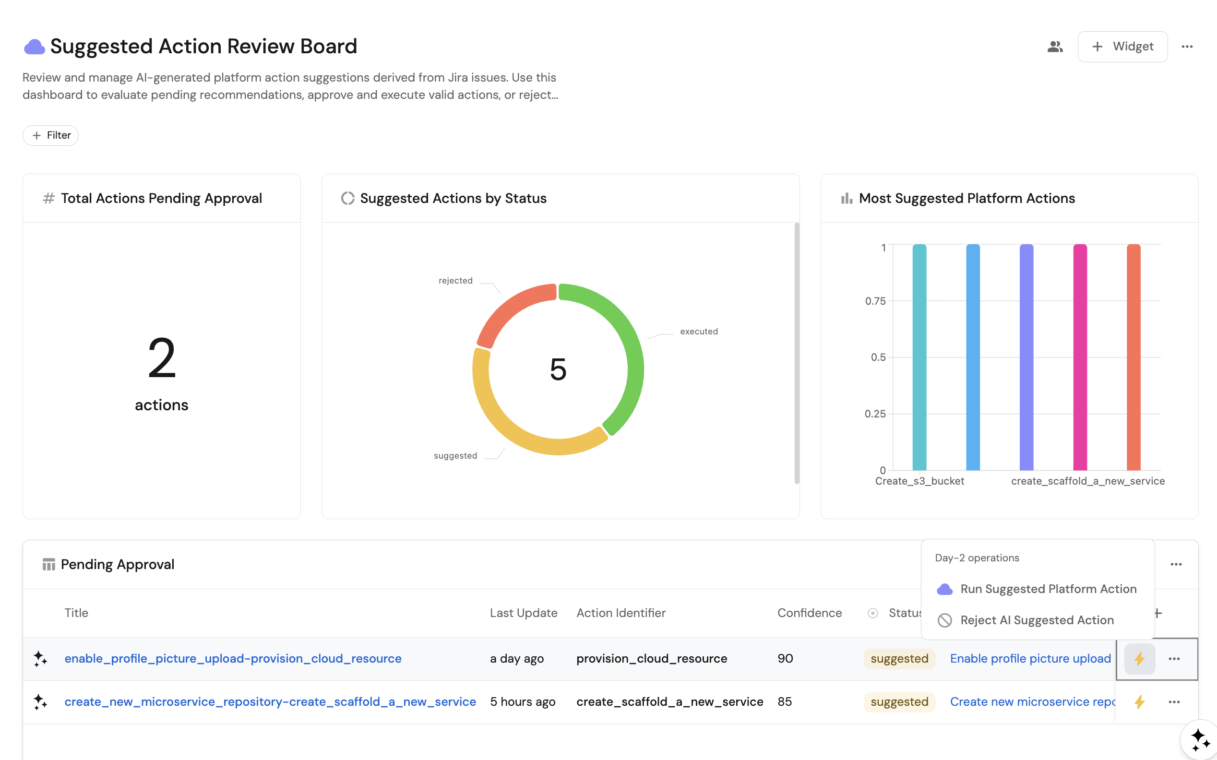Open enable_profile_picture_upload-provision_cloud_resource link
1217x760 pixels.
tap(233, 658)
